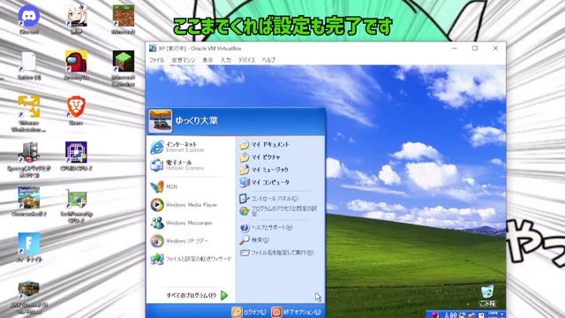The image size is (565, 318).
Task: Launch the Overcooked 2 shortcut
Action: pos(29,202)
